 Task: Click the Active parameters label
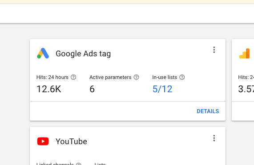[x=110, y=77]
